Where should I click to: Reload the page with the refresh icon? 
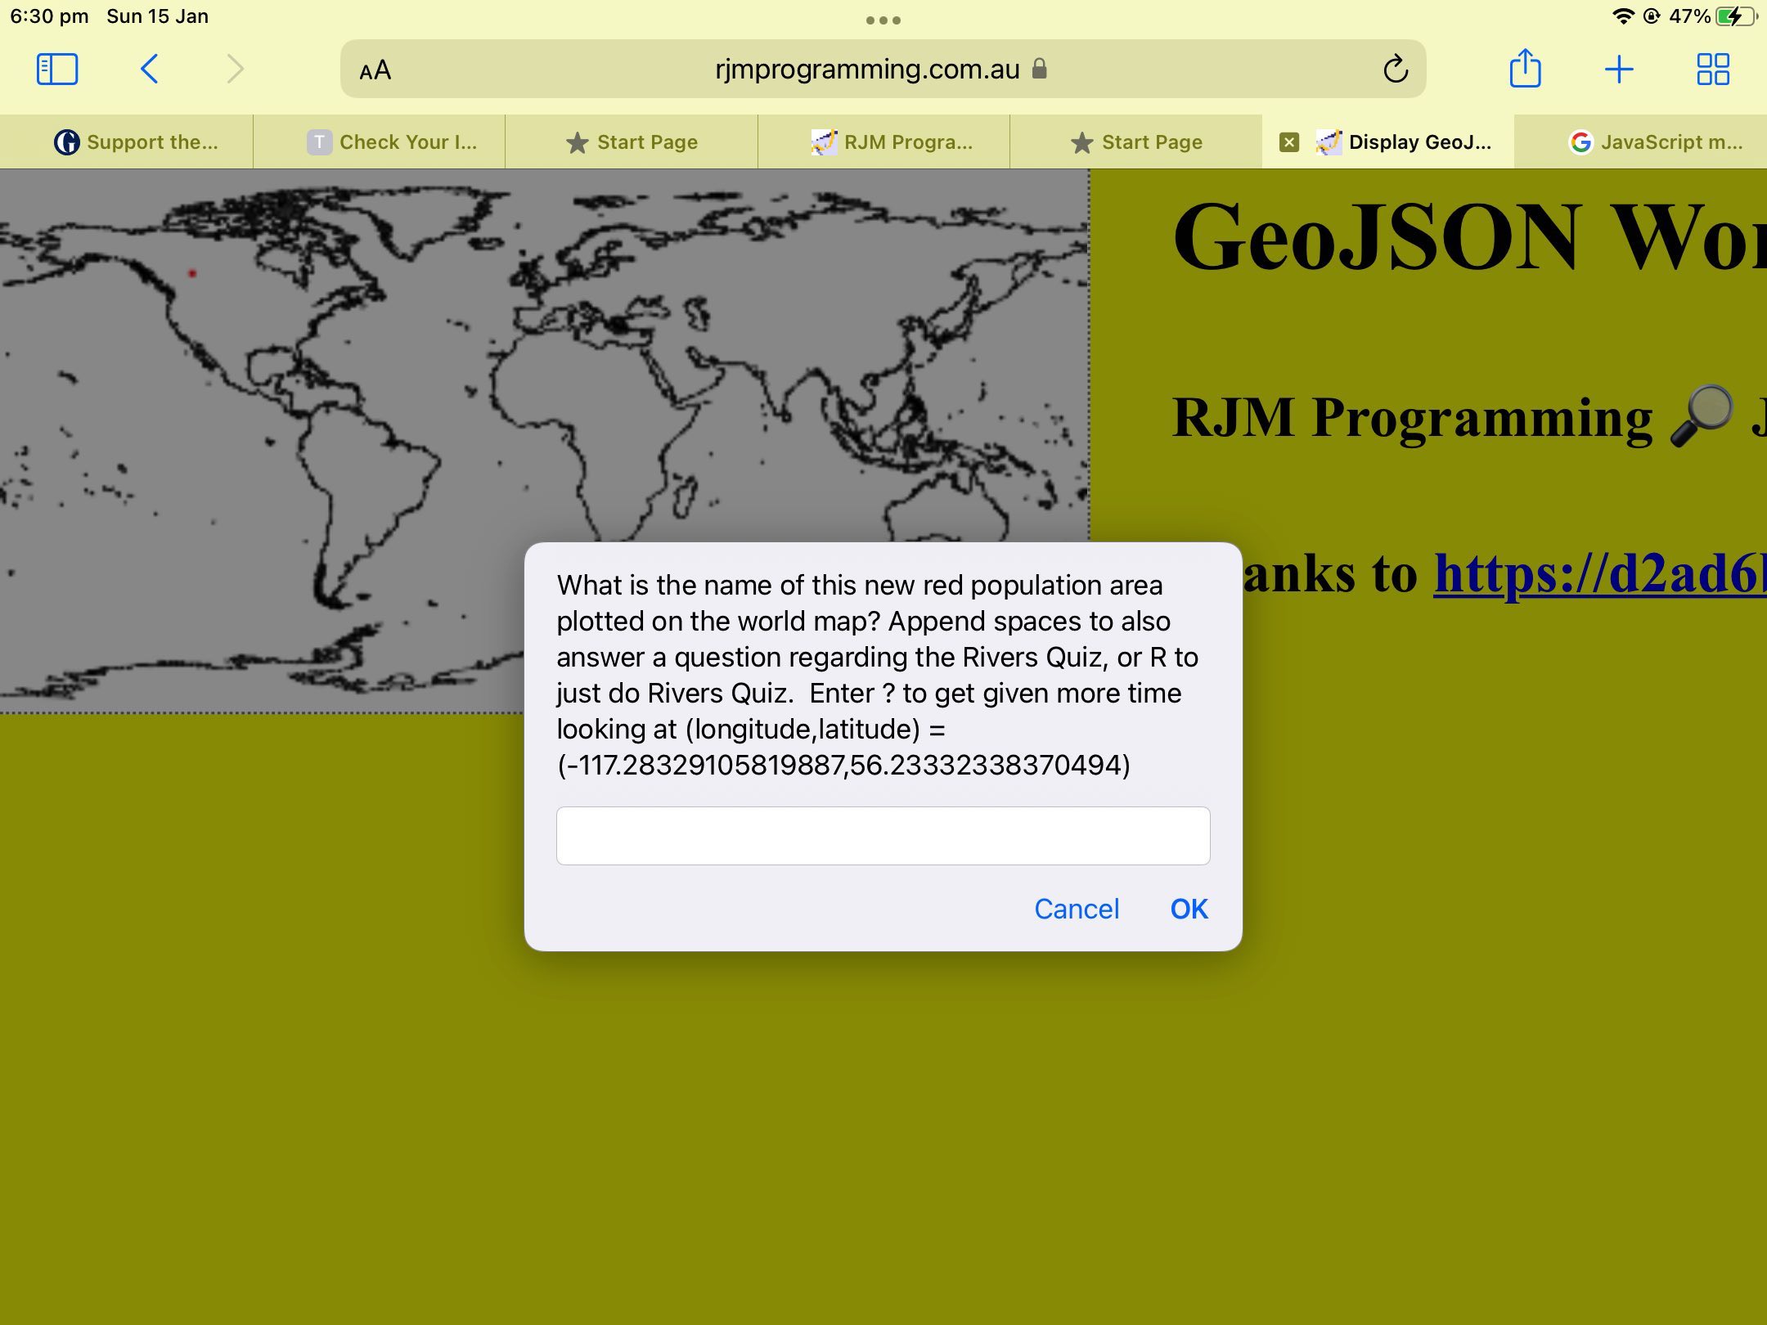(1395, 70)
